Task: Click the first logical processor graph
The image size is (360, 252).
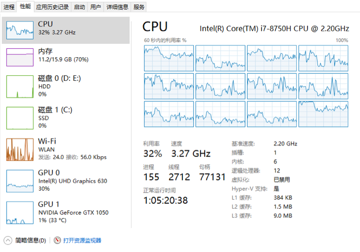Action: click(169, 58)
